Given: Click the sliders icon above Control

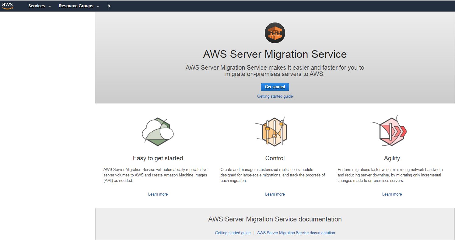Looking at the screenshot, I should point(275,132).
